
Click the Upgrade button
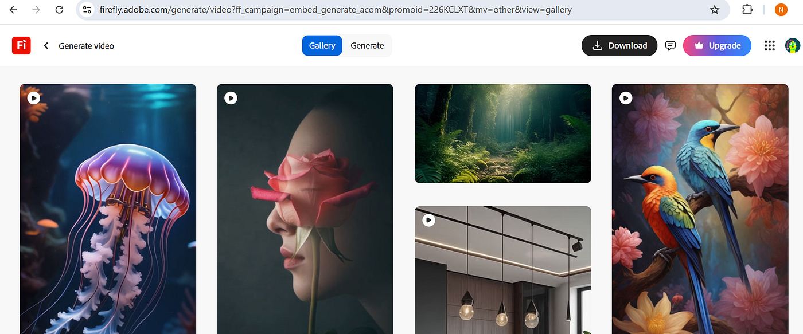click(717, 46)
